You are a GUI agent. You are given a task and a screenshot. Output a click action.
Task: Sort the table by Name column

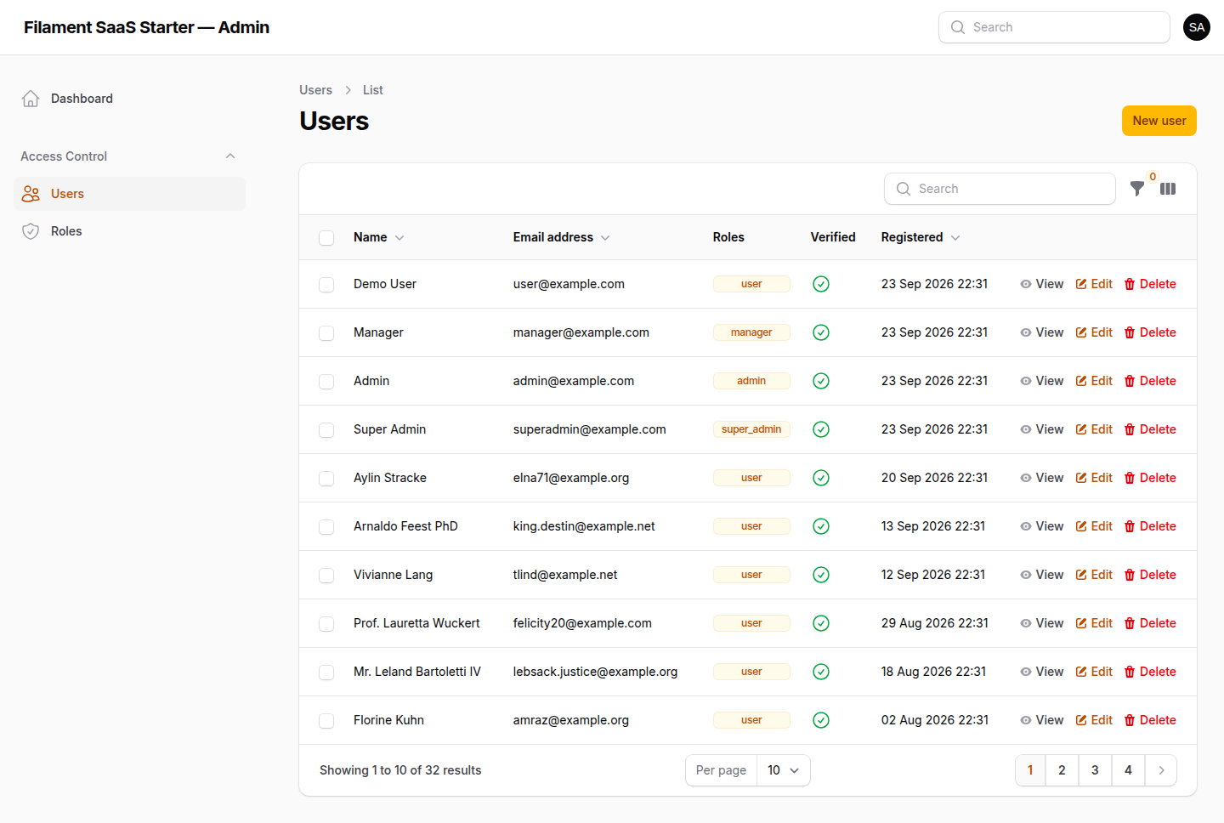pyautogui.click(x=378, y=237)
